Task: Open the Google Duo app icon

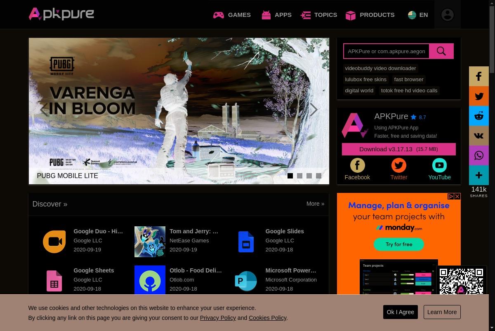Action: (x=54, y=242)
